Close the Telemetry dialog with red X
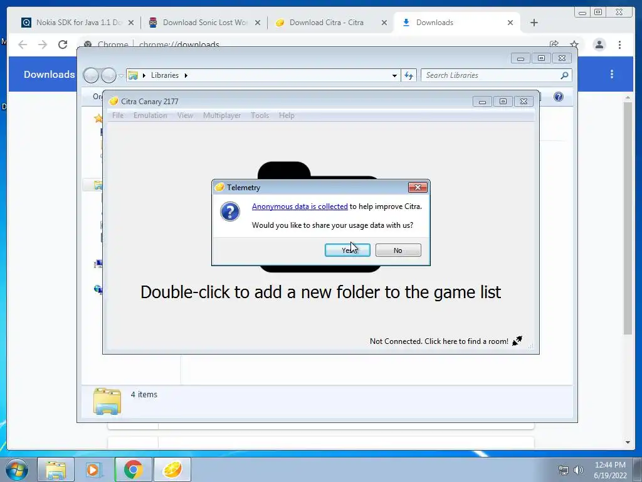 (418, 187)
